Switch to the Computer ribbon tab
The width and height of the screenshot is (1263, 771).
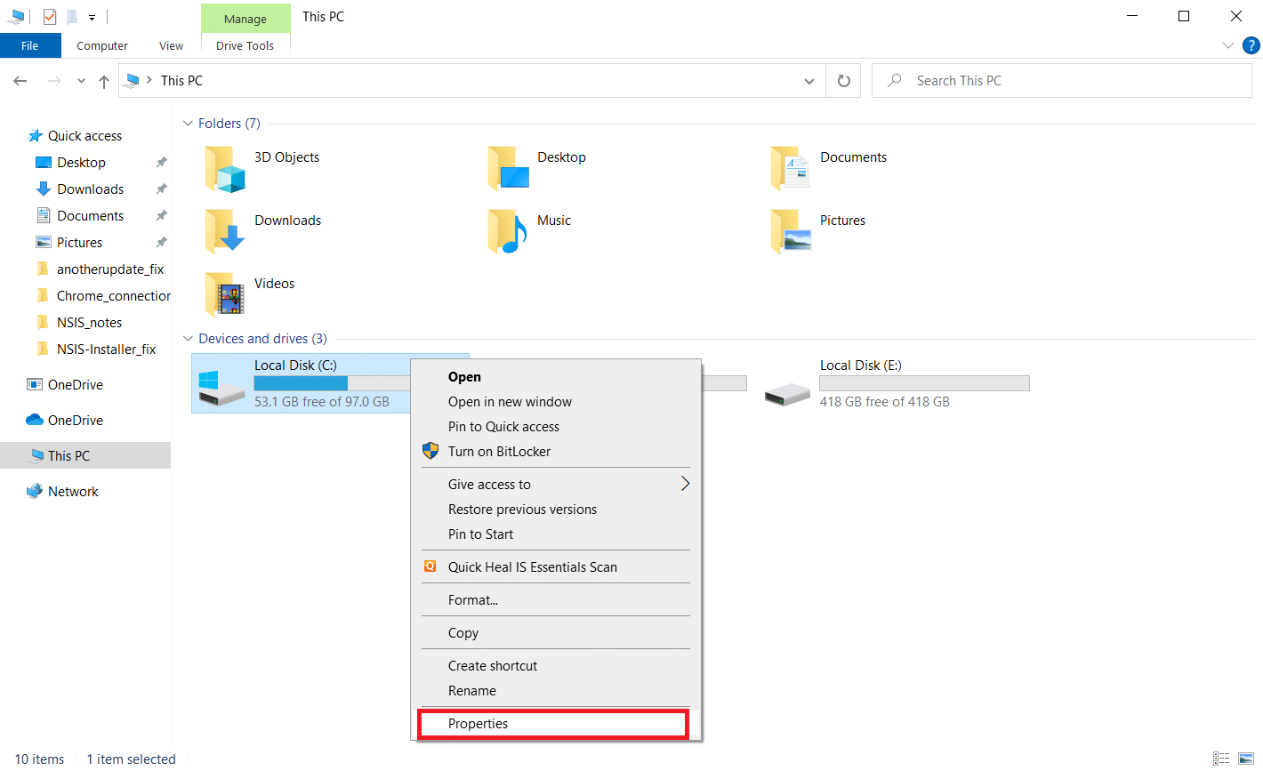102,45
